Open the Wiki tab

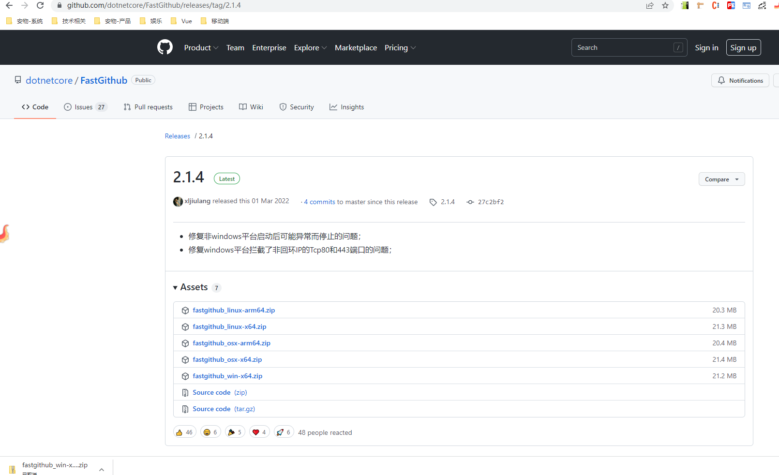(x=251, y=107)
